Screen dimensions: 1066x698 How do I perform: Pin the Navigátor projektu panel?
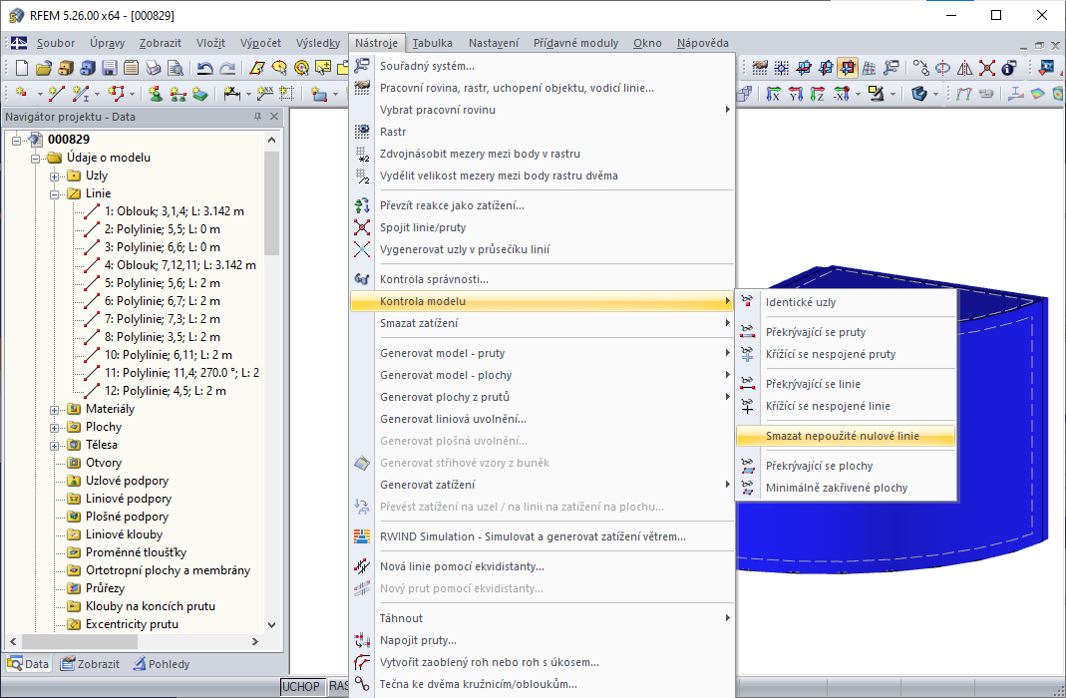pyautogui.click(x=257, y=117)
